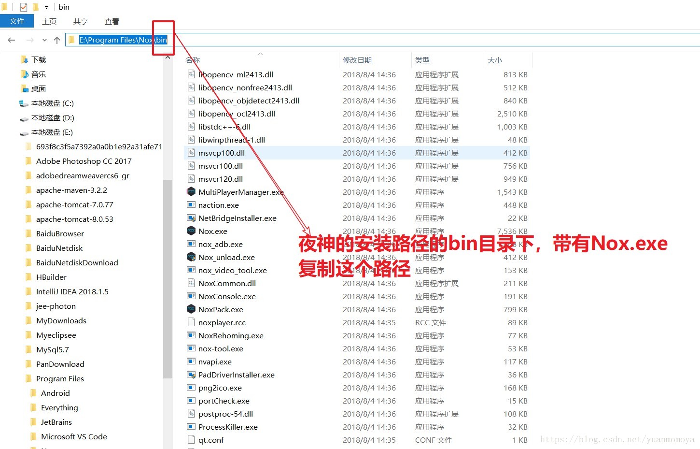This screenshot has width=700, height=449.
Task: Open the recent locations dropdown arrow
Action: tap(44, 40)
